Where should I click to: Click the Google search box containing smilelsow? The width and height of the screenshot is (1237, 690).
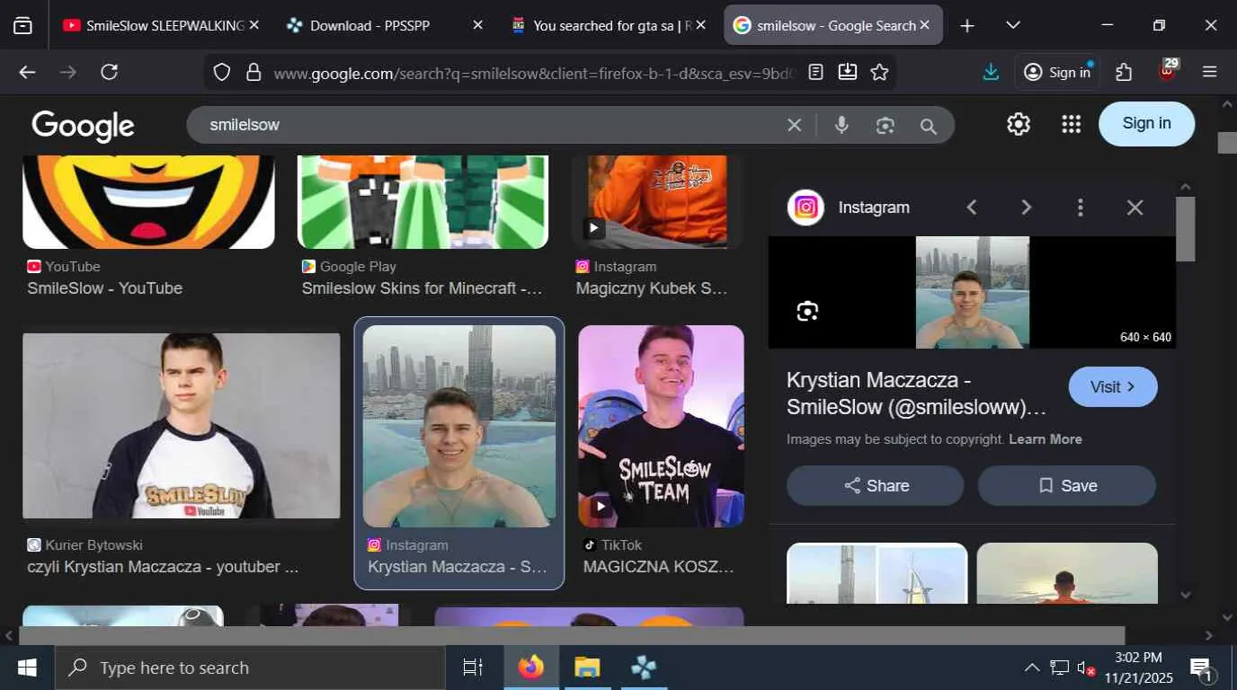(485, 125)
